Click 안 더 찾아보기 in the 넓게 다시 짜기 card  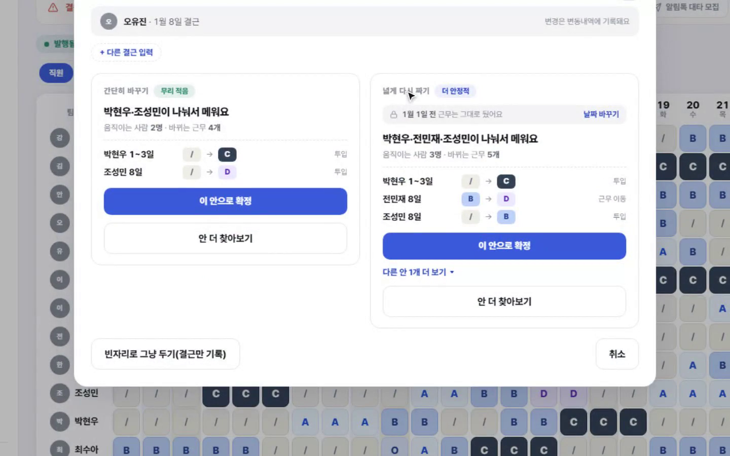(504, 301)
